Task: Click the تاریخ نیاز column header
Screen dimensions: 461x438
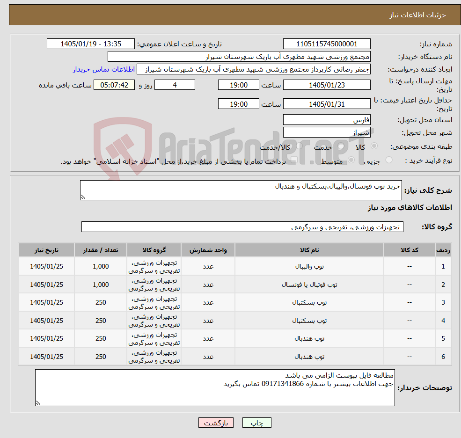Action: pyautogui.click(x=46, y=250)
